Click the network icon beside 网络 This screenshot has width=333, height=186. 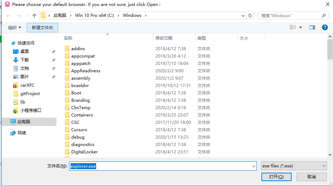tap(13, 133)
